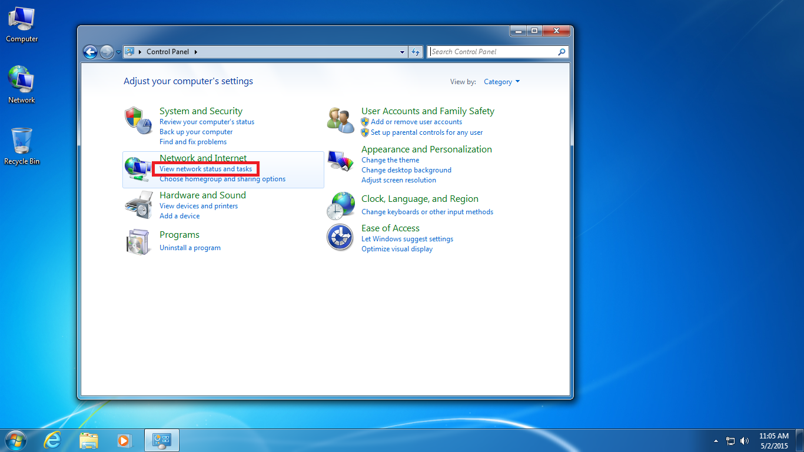This screenshot has width=804, height=452.
Task: Expand the address bar history dropdown
Action: point(402,52)
